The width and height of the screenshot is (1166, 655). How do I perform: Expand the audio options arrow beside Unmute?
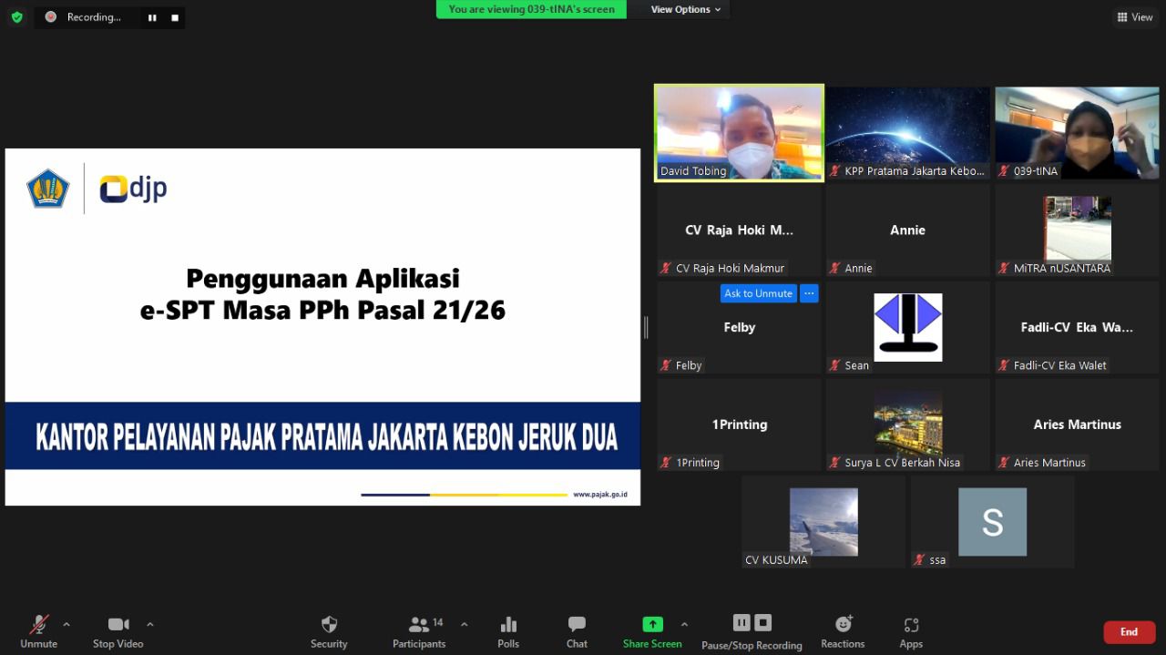[66, 624]
